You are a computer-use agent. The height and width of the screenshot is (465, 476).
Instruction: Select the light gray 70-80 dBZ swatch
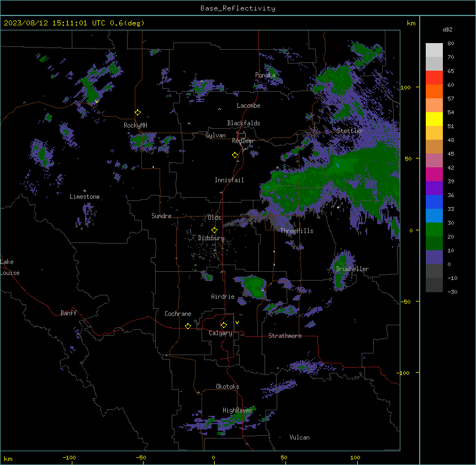pos(434,50)
